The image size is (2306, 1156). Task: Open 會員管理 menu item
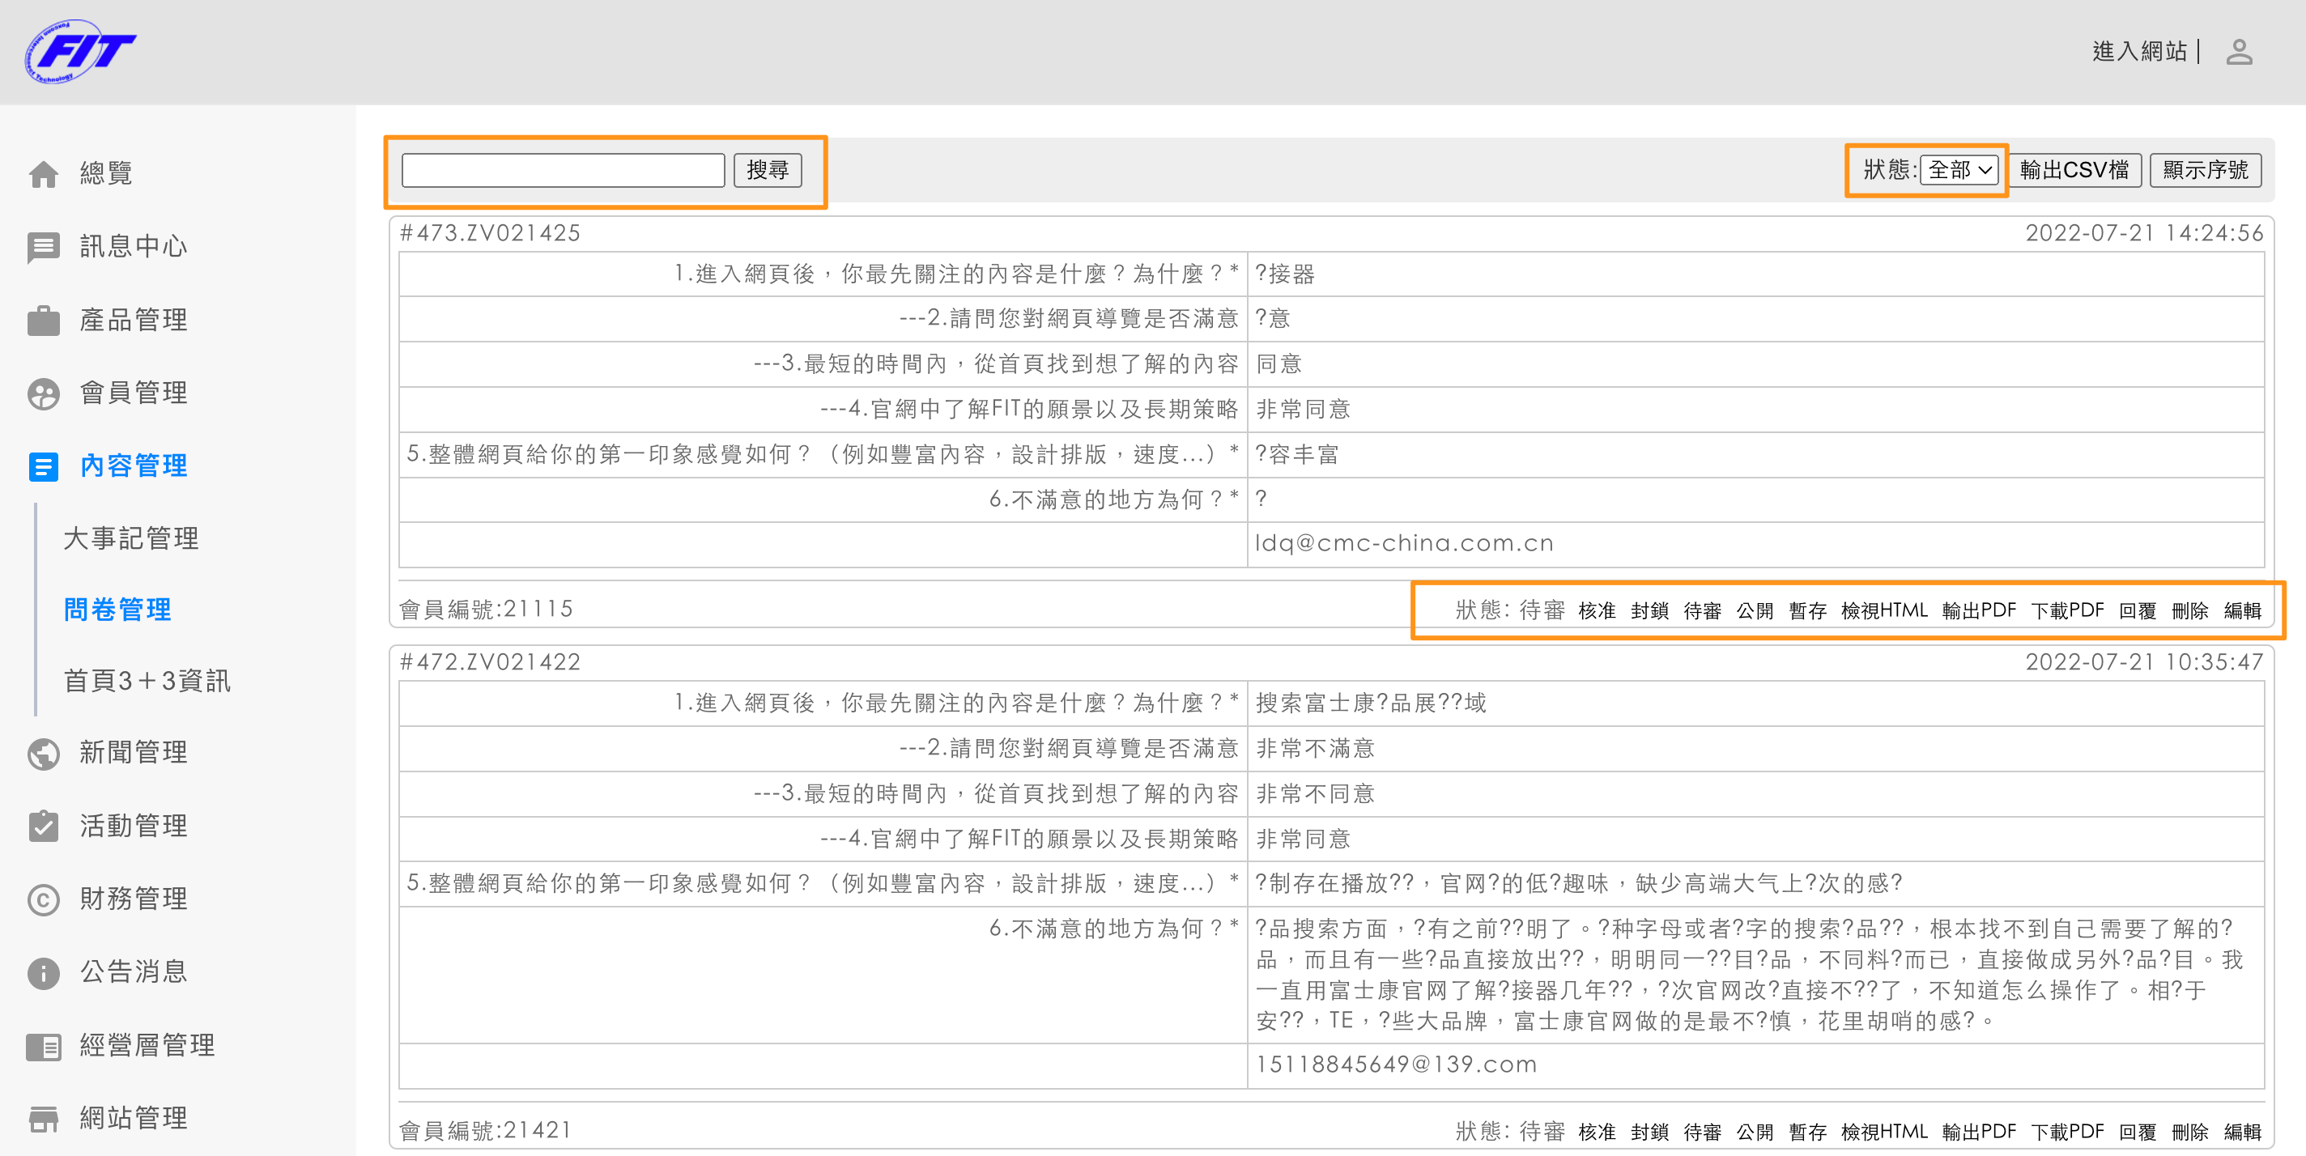tap(134, 393)
